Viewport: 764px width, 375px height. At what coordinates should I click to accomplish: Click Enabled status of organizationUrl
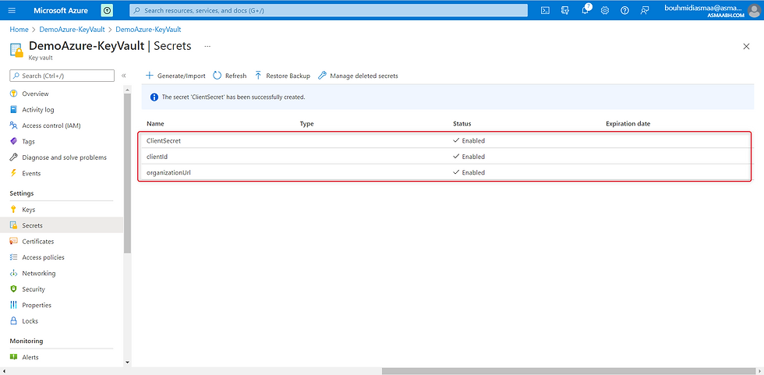[469, 172]
